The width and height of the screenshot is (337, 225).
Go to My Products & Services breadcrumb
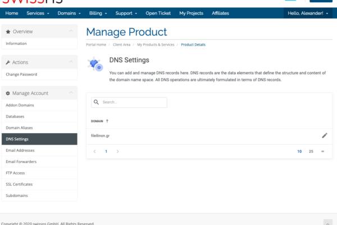(x=151, y=44)
